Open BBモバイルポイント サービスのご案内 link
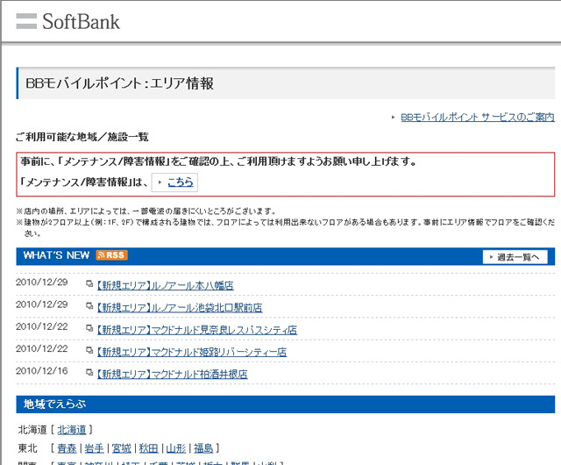 point(477,118)
